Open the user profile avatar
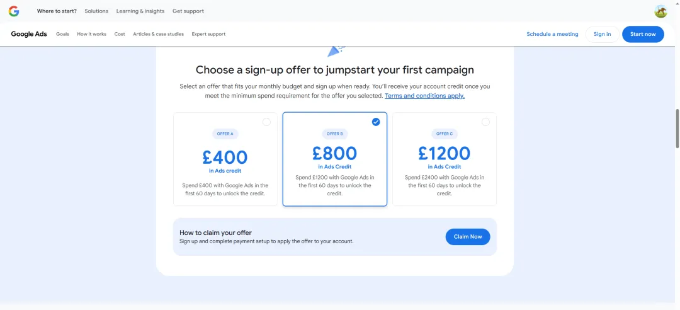The height and width of the screenshot is (310, 680). [660, 11]
